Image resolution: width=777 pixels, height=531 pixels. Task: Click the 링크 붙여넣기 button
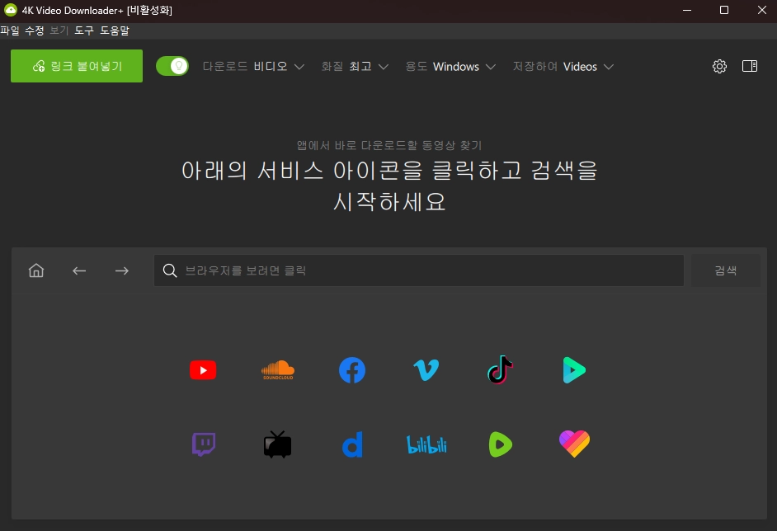tap(76, 65)
